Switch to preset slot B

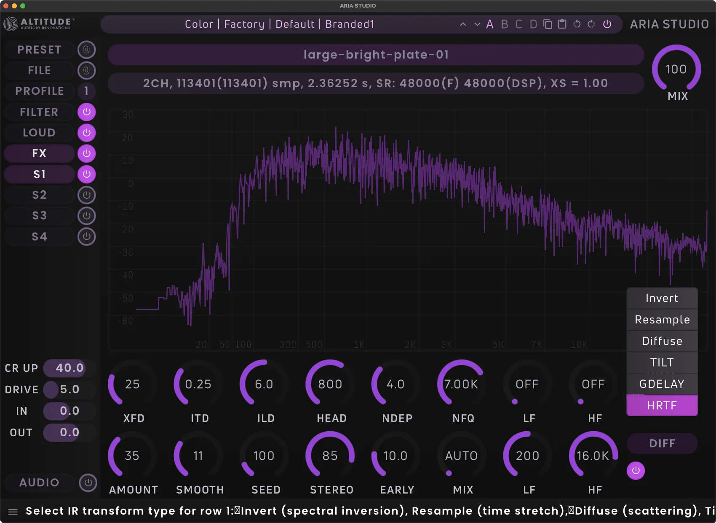point(505,24)
